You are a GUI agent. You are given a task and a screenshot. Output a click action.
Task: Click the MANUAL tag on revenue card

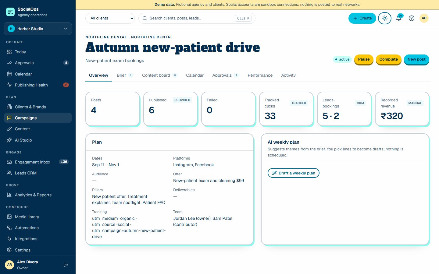[x=415, y=103]
